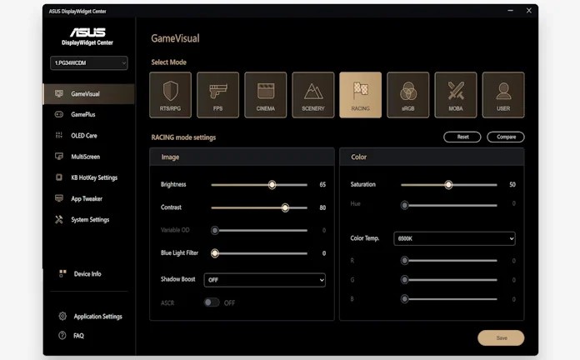
Task: Choose the USER profile mode tile
Action: point(503,95)
